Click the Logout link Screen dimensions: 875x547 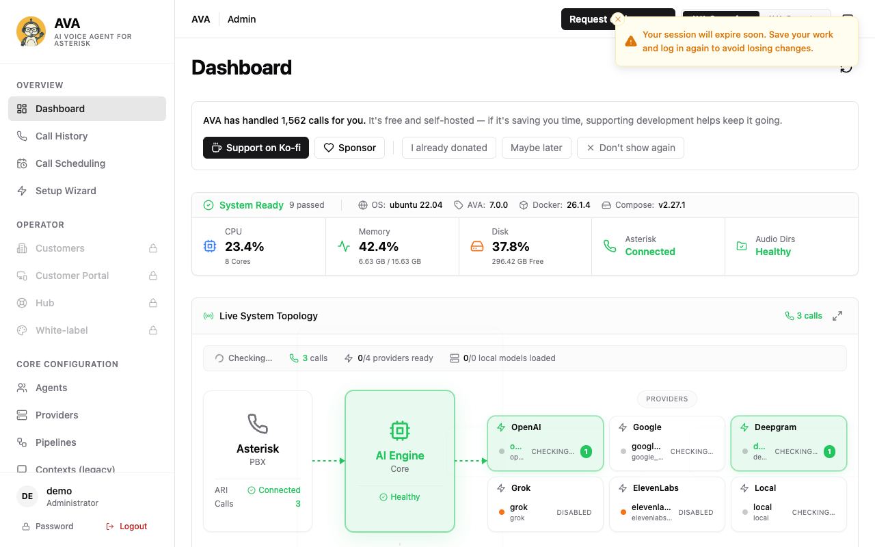click(127, 526)
